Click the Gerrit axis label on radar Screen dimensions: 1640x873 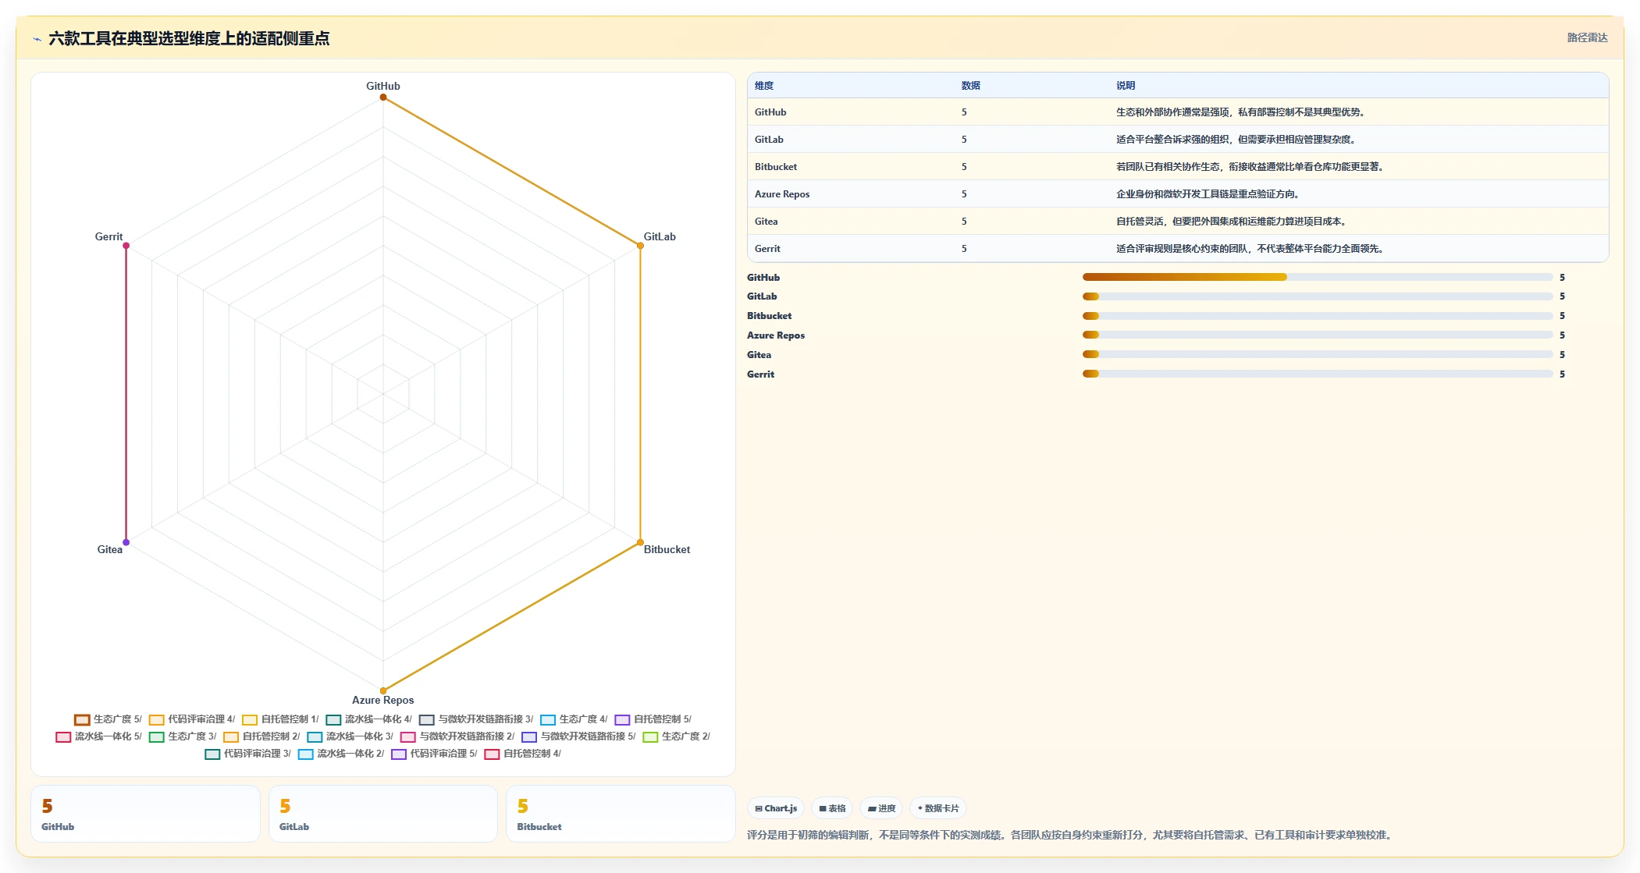point(109,236)
